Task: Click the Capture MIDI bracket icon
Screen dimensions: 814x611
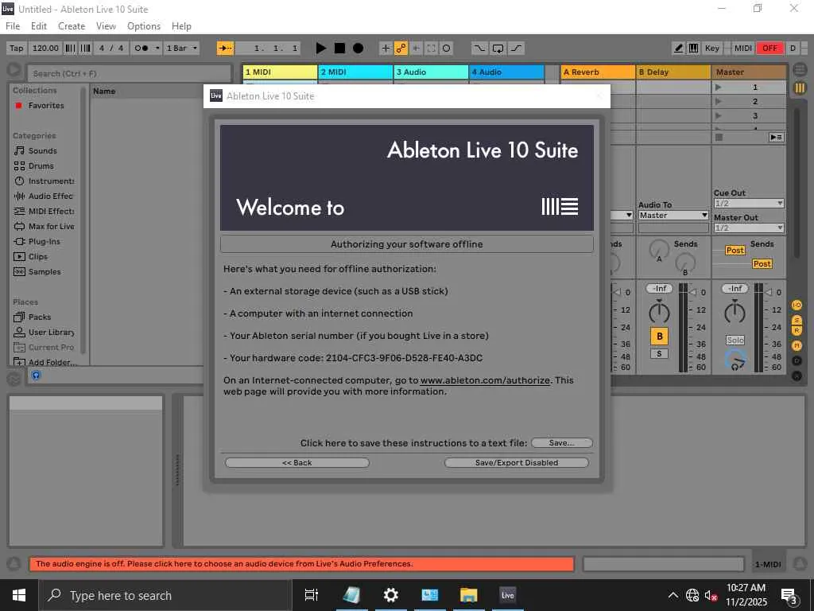Action: [431, 49]
